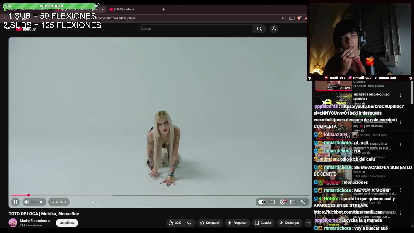Click the scrollbar down arrow at bottom right
Screen dimensions: 414x233
(412, 226)
